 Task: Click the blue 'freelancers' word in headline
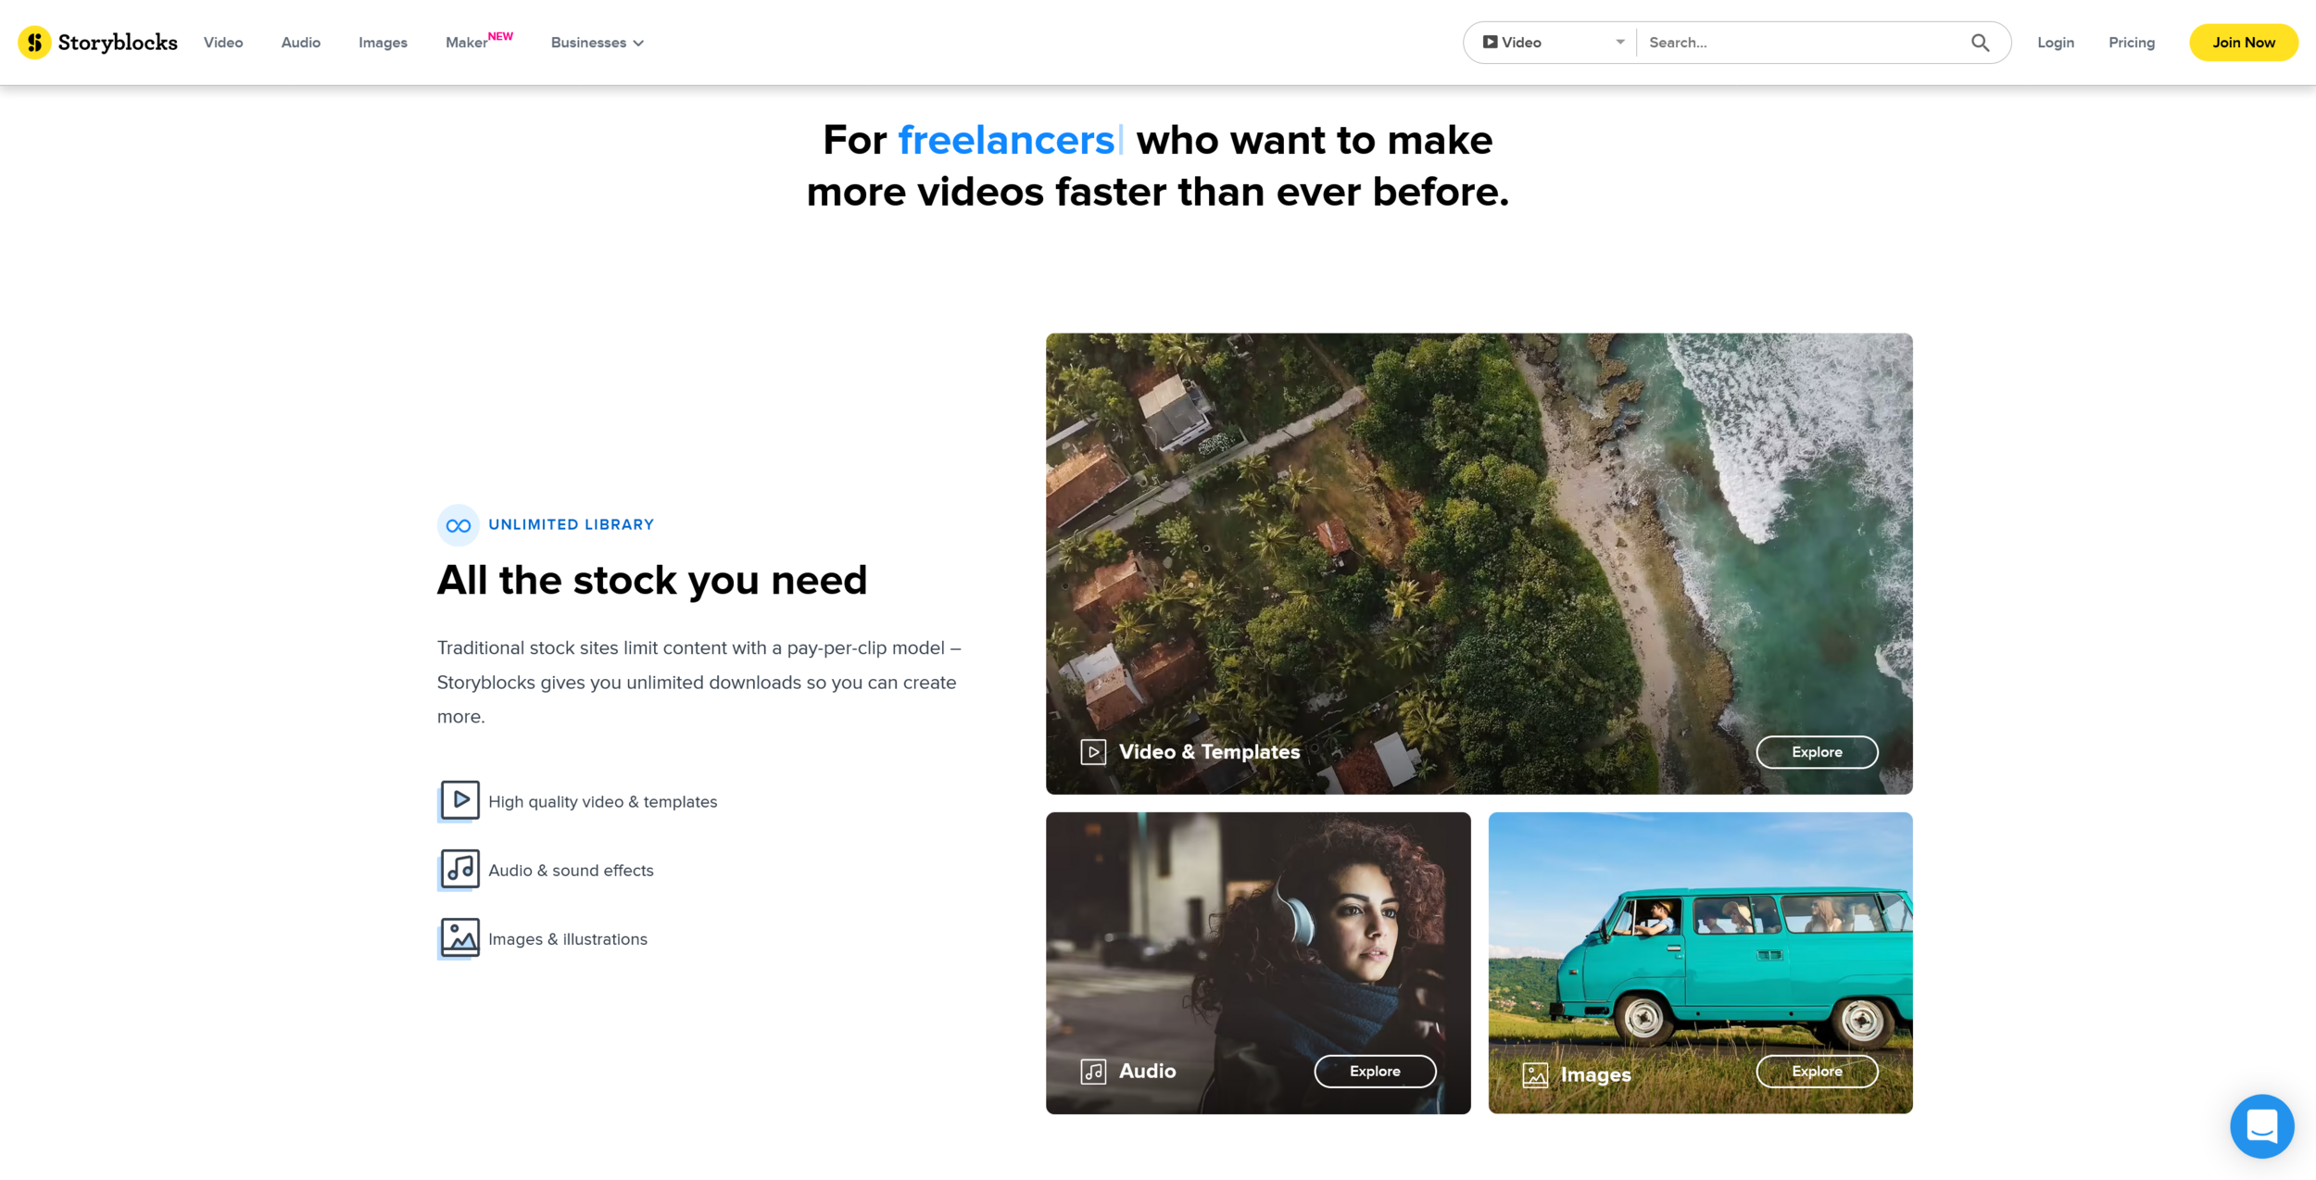(x=1005, y=140)
